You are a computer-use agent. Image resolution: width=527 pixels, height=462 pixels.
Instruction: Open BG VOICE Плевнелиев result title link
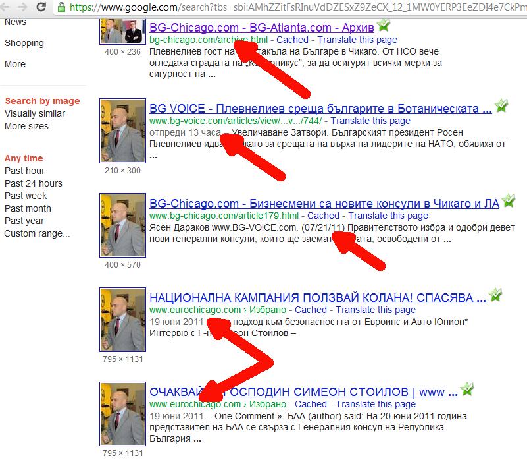320,109
